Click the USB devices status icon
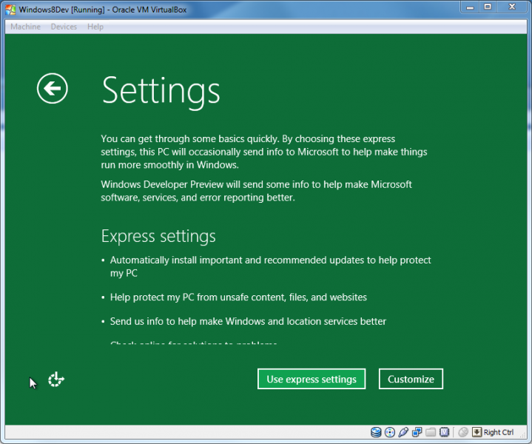 point(403,432)
